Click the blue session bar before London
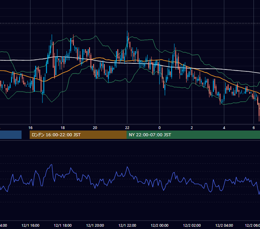The image size is (260, 229). click(x=11, y=135)
